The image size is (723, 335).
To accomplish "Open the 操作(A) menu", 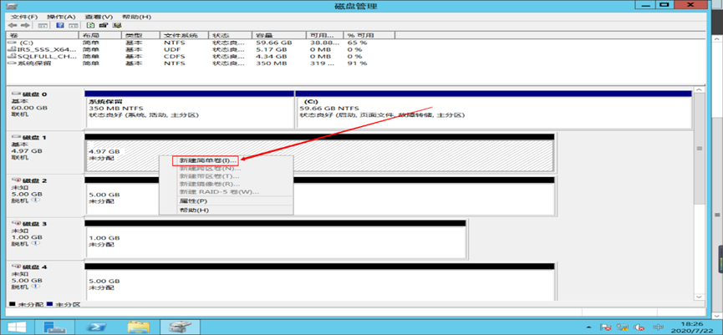I will tap(61, 17).
